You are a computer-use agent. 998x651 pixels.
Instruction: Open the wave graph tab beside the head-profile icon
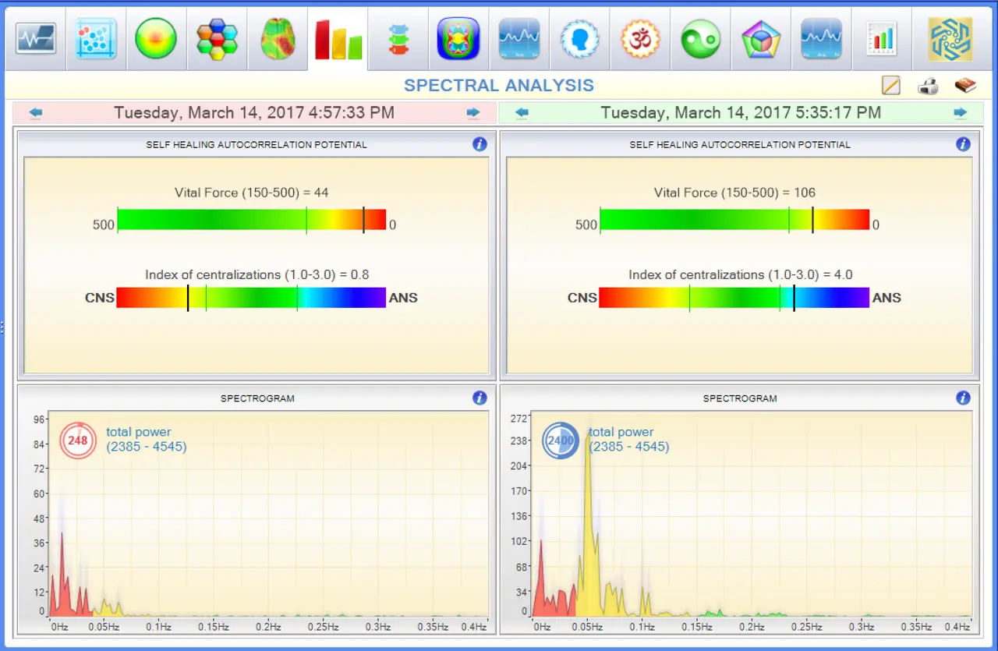pos(519,39)
